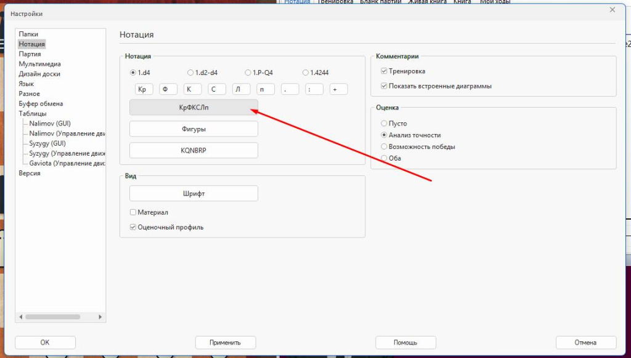Confirm settings with the OK button
631x358 pixels.
click(45, 342)
